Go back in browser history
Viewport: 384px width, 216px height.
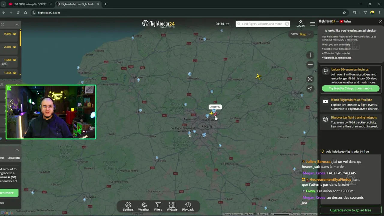tap(4, 13)
